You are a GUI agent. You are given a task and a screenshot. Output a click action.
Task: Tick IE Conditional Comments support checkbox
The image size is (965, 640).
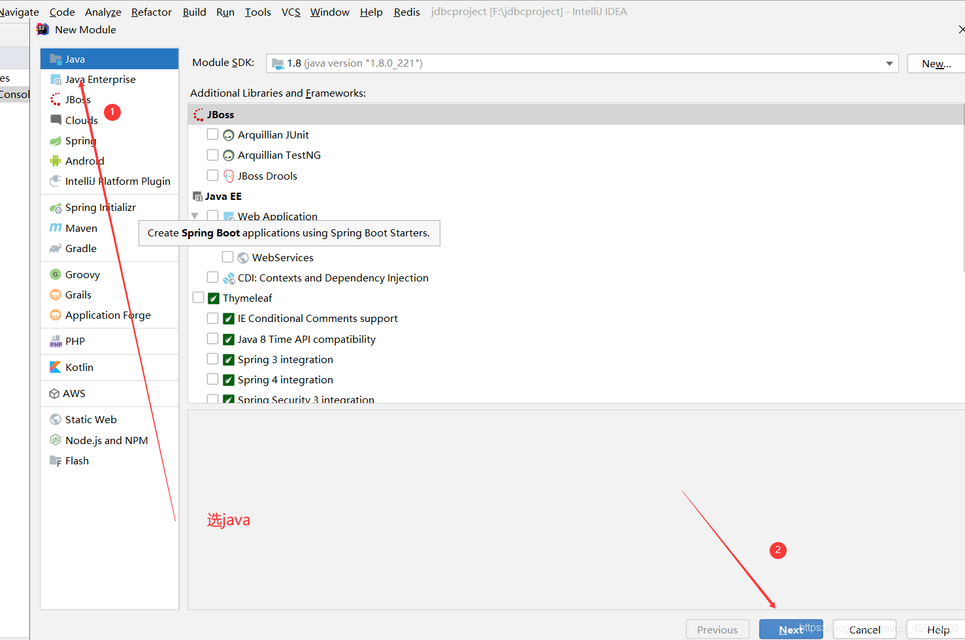click(x=212, y=318)
